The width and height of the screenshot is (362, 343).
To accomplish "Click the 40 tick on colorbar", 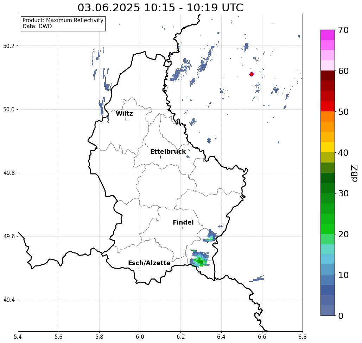I will (343, 153).
